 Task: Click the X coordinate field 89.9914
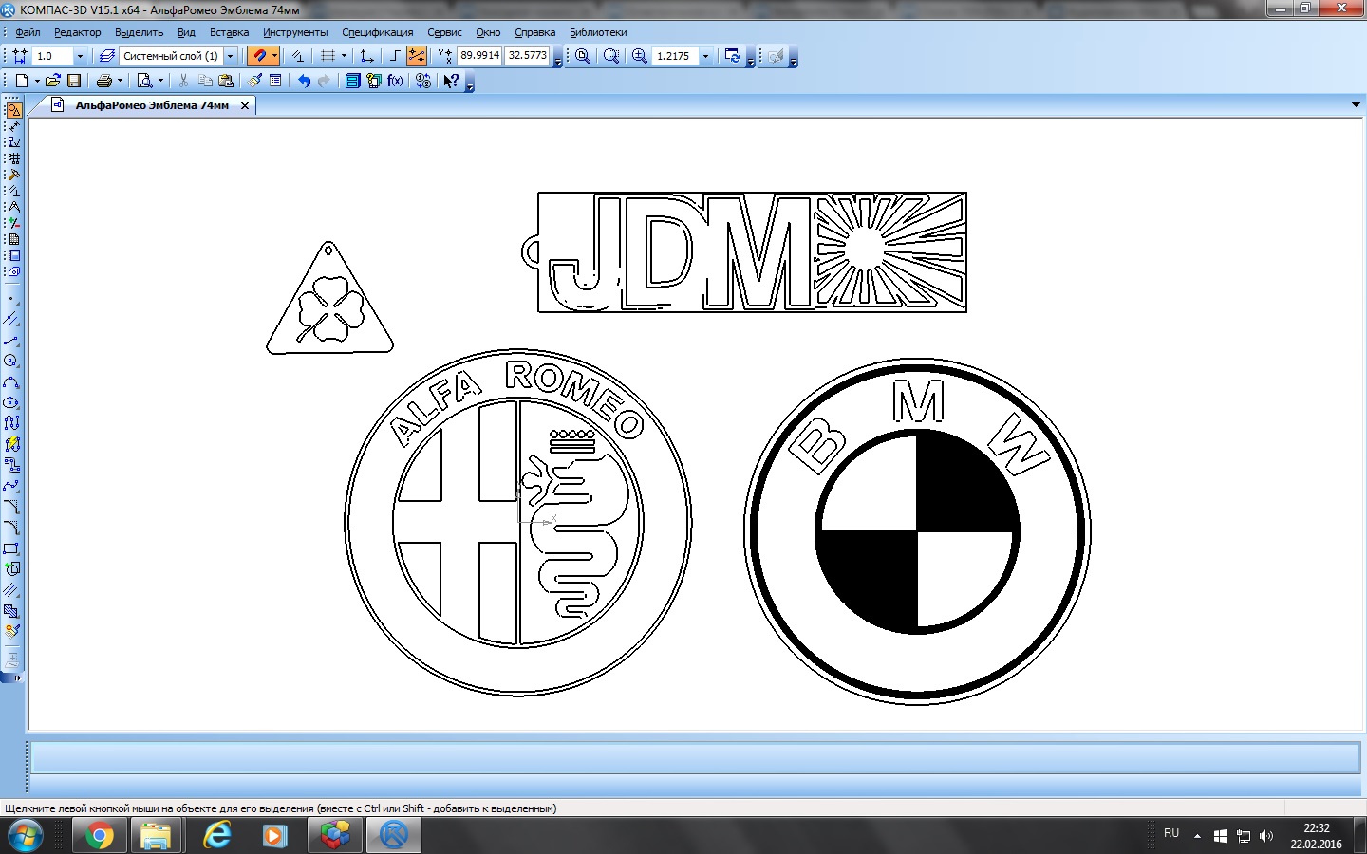coord(479,56)
